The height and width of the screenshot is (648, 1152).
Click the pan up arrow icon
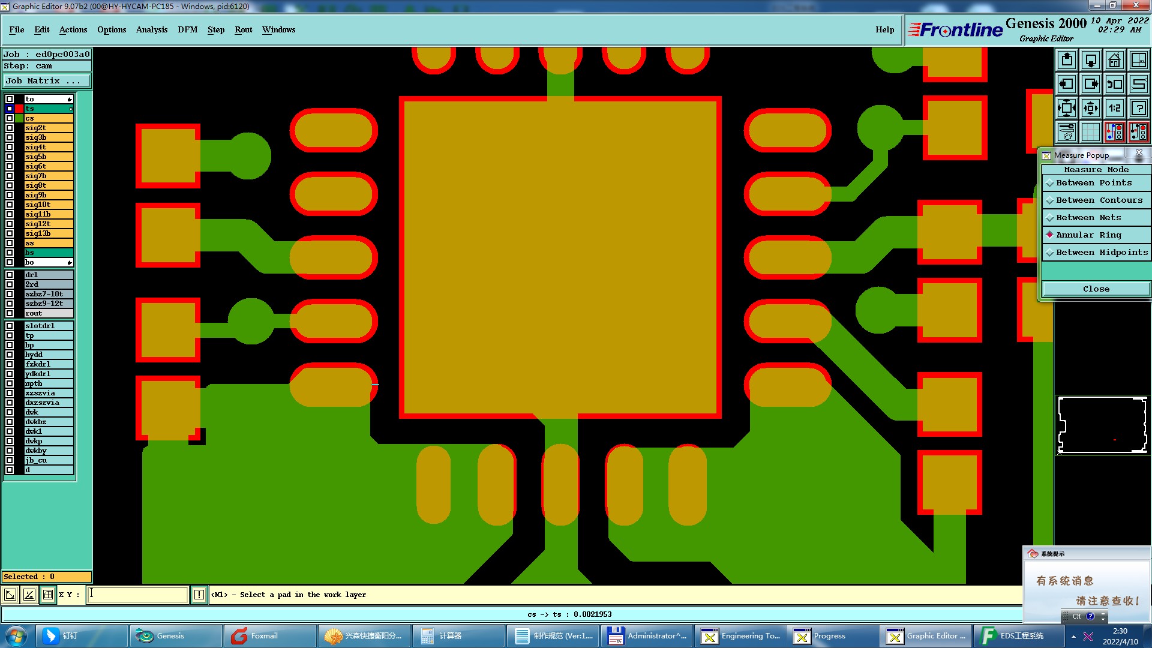(x=1067, y=60)
